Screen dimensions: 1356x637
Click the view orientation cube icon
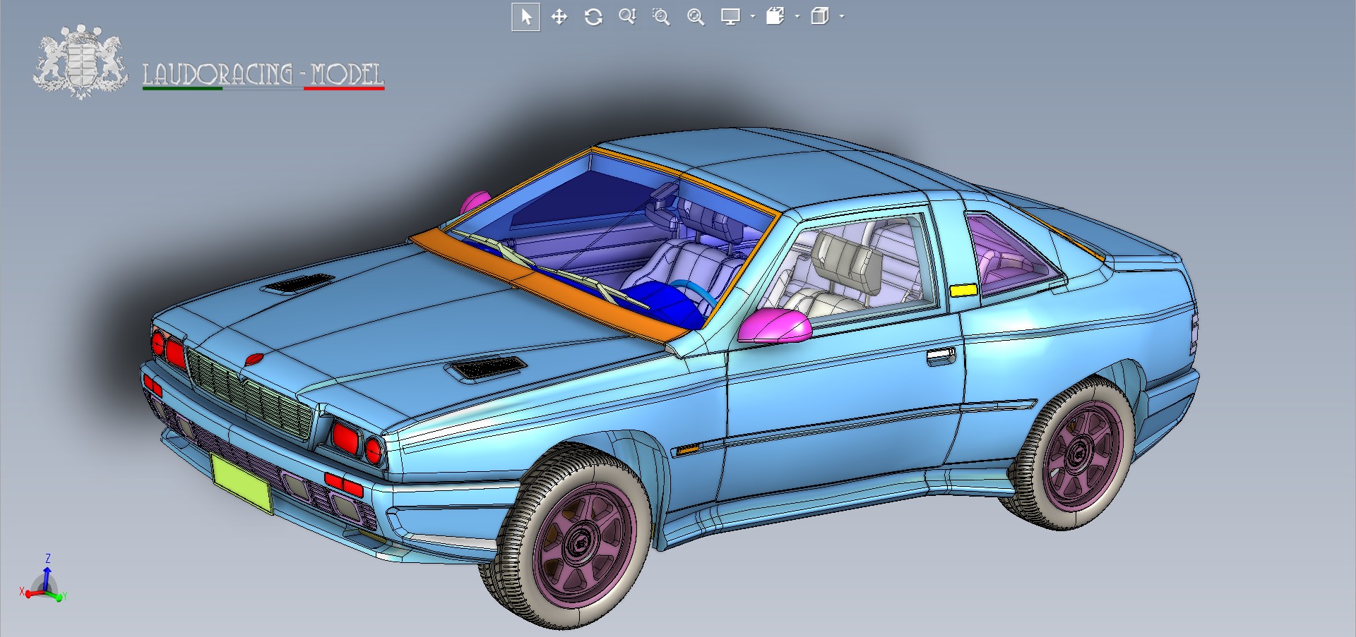775,17
